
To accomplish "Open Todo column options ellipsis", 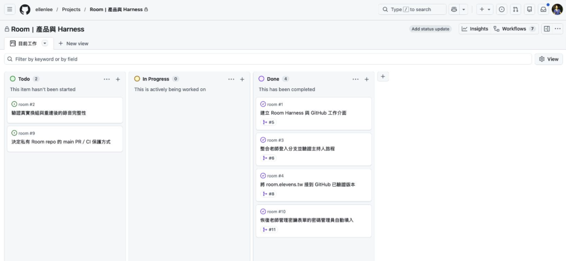I will coord(107,79).
